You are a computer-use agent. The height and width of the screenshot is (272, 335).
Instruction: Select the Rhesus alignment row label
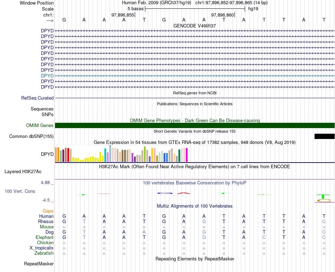pyautogui.click(x=46, y=221)
